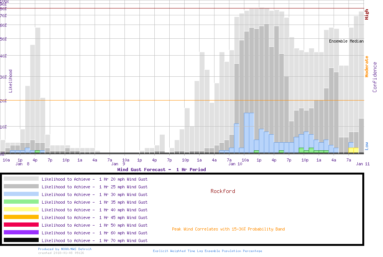The width and height of the screenshot is (383, 257).
Task: Click the Ensemble Median label
Action: pyautogui.click(x=346, y=41)
